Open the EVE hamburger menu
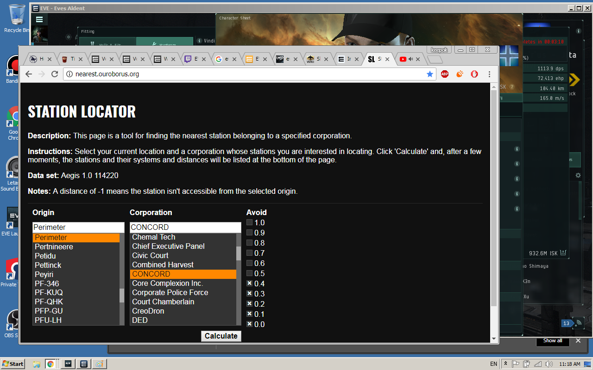 pyautogui.click(x=39, y=19)
